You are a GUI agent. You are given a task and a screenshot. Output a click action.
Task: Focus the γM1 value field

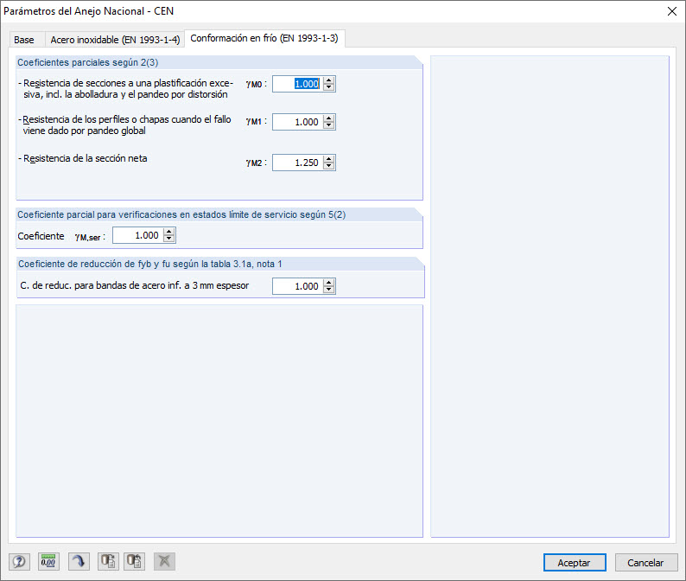(297, 122)
